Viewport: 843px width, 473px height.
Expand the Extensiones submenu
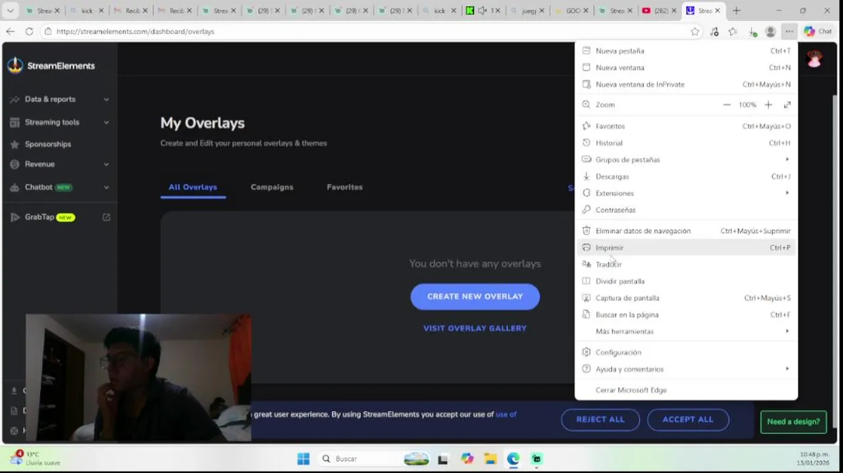pos(686,193)
